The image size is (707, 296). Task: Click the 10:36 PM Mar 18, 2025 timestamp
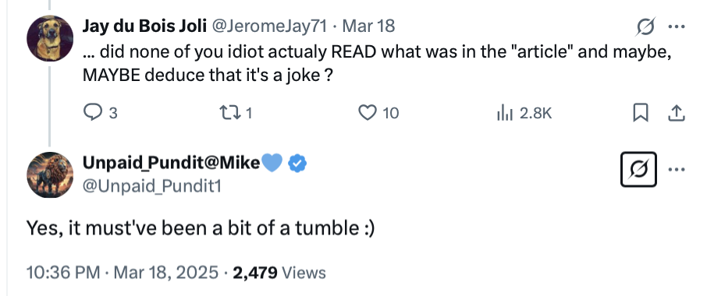click(123, 273)
